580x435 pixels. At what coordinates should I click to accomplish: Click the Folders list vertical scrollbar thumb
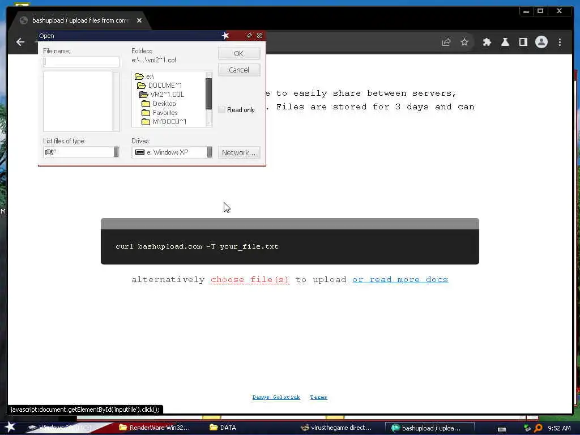[209, 93]
